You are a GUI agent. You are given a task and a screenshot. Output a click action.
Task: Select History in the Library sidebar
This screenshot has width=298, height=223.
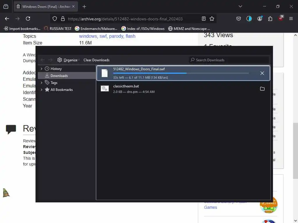point(56,69)
